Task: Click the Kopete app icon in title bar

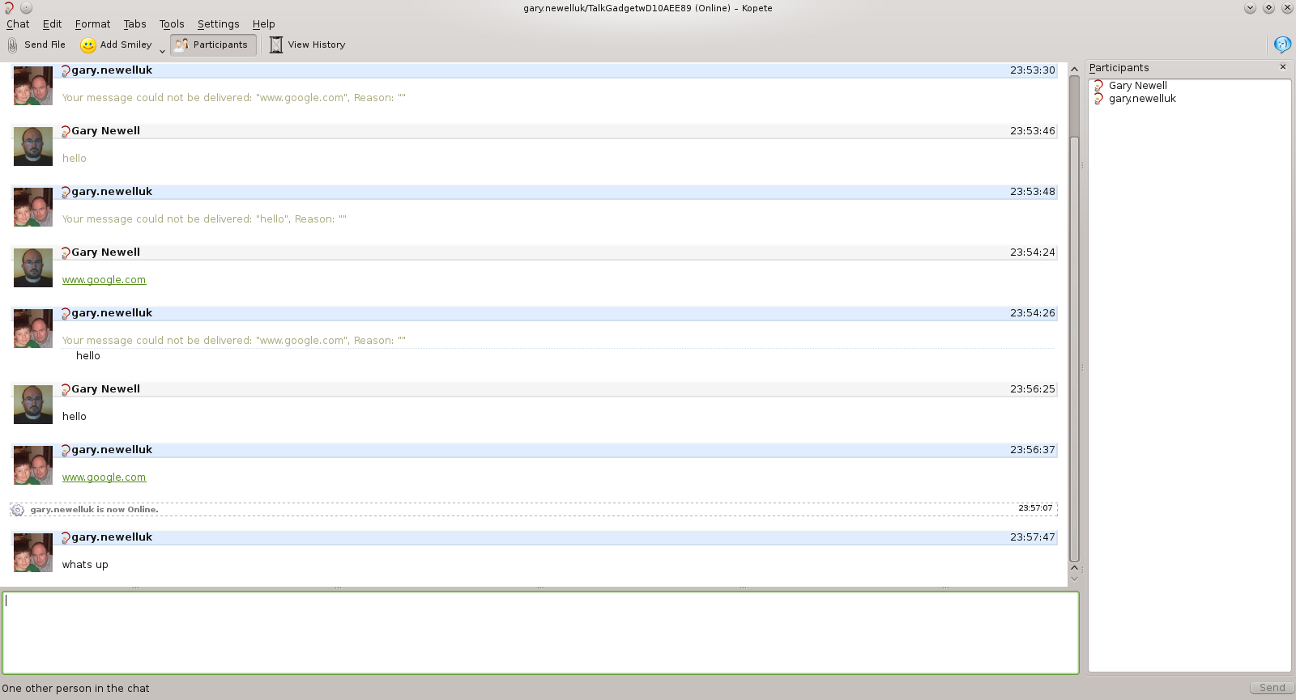Action: pos(9,8)
